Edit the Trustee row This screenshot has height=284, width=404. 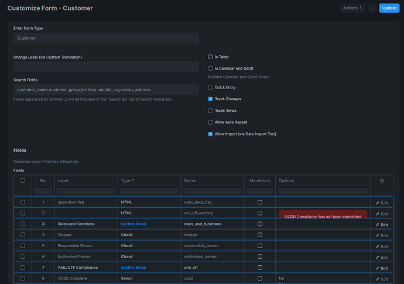tap(382, 235)
